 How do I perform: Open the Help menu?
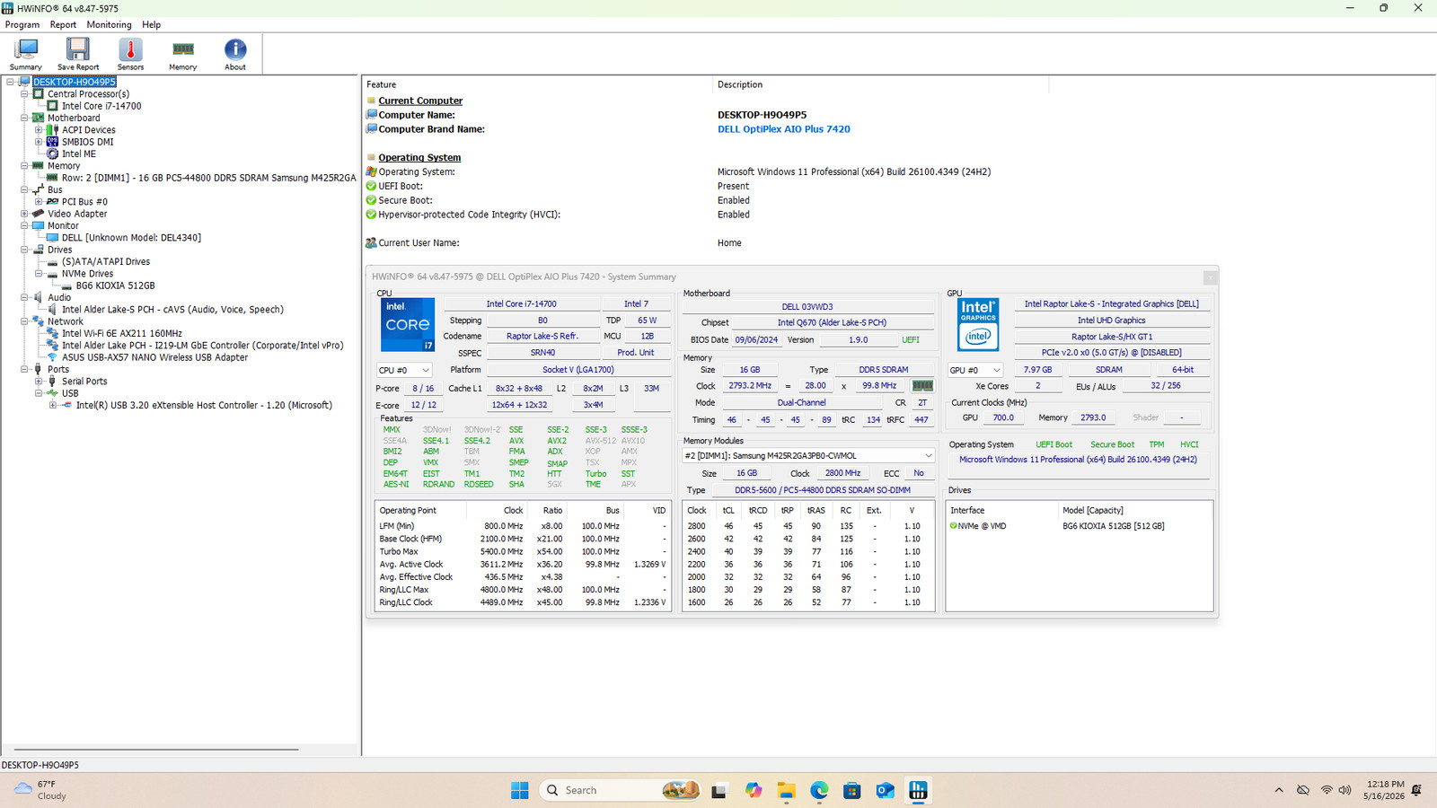point(152,25)
